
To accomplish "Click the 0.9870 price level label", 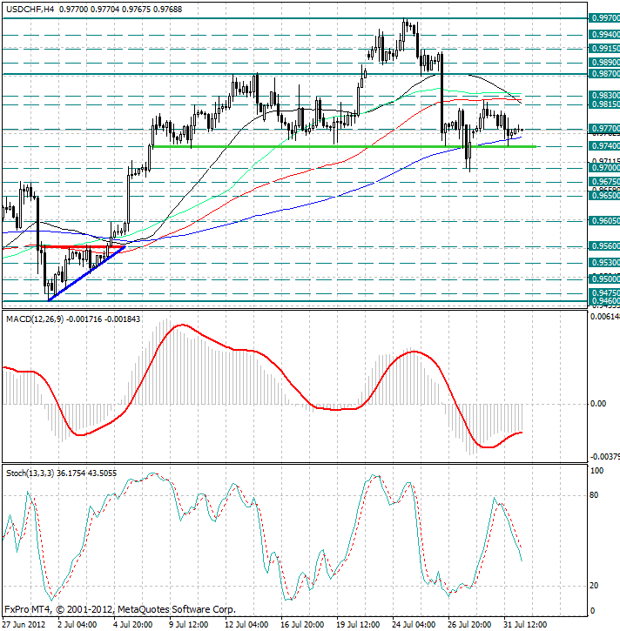I will [604, 74].
